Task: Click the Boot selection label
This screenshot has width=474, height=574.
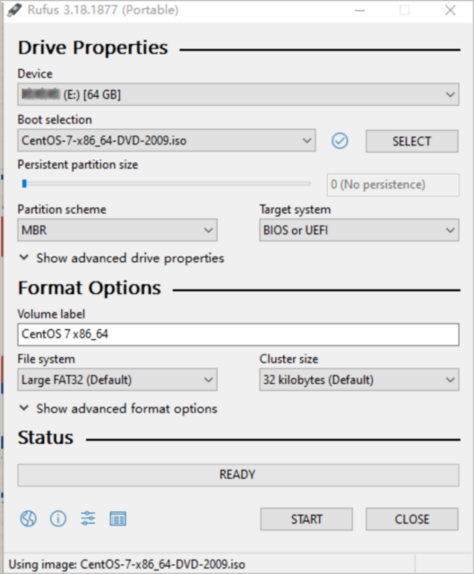Action: click(55, 119)
